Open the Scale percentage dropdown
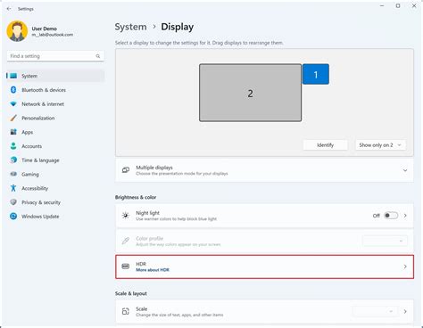Screen dimensions: 423x328 [376, 311]
